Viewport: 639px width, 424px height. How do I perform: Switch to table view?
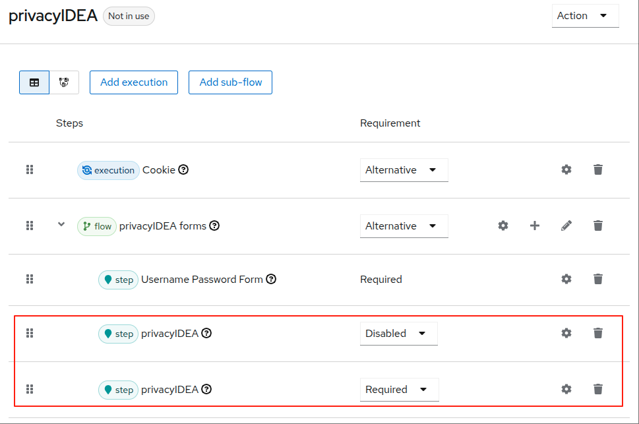click(34, 82)
